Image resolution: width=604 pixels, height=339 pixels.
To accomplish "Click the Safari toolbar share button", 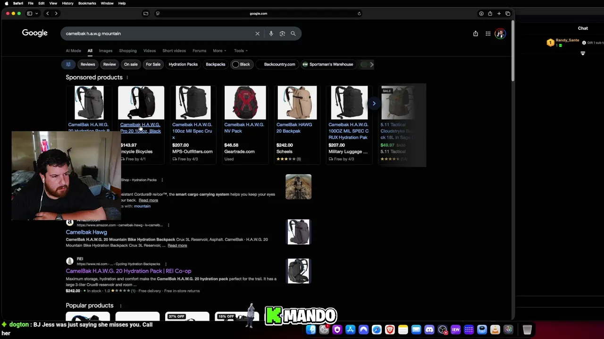I will (490, 14).
